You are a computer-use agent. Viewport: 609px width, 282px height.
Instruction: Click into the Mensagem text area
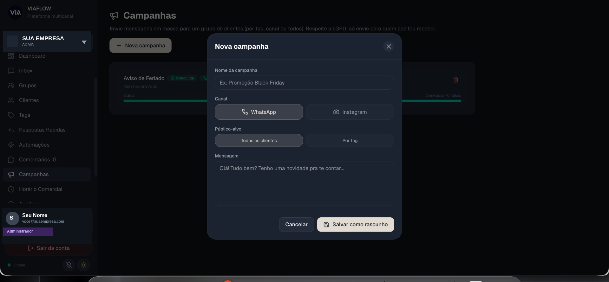coord(304,183)
